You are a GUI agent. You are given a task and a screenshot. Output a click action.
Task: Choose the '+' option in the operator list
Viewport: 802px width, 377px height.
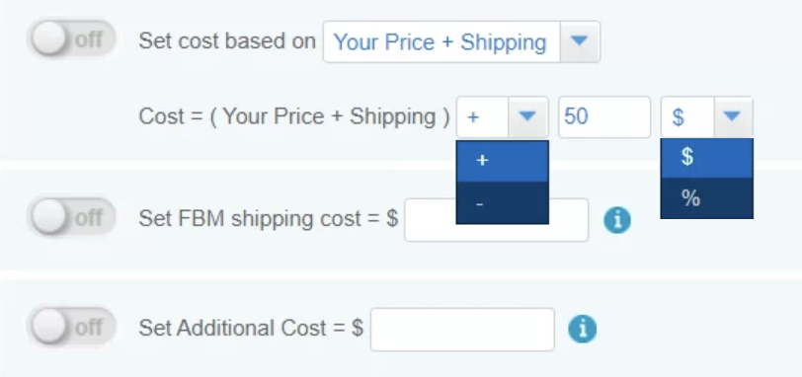[503, 161]
